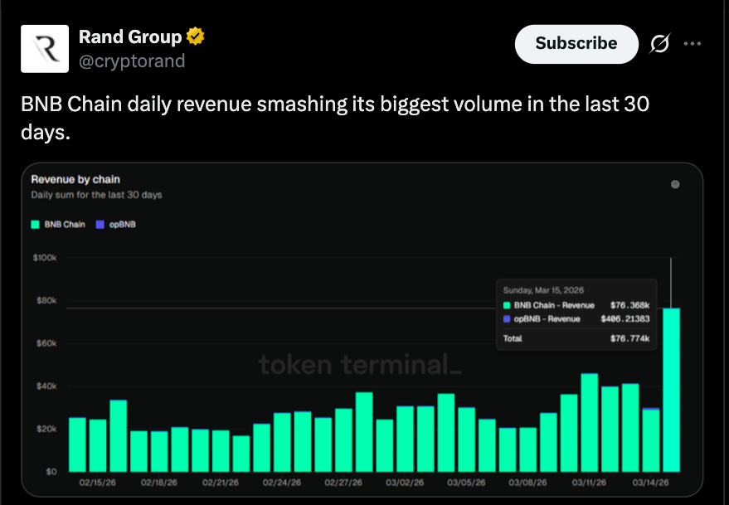Click the 02/21/26 date label
This screenshot has height=505, width=729.
point(221,483)
